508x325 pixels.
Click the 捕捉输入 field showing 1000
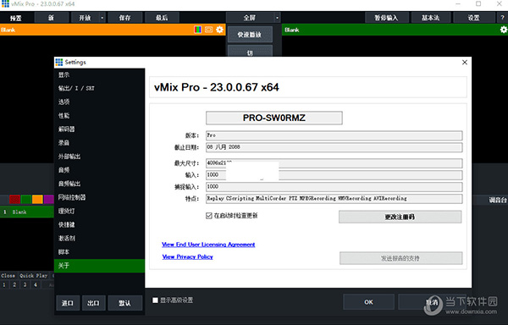click(x=334, y=187)
